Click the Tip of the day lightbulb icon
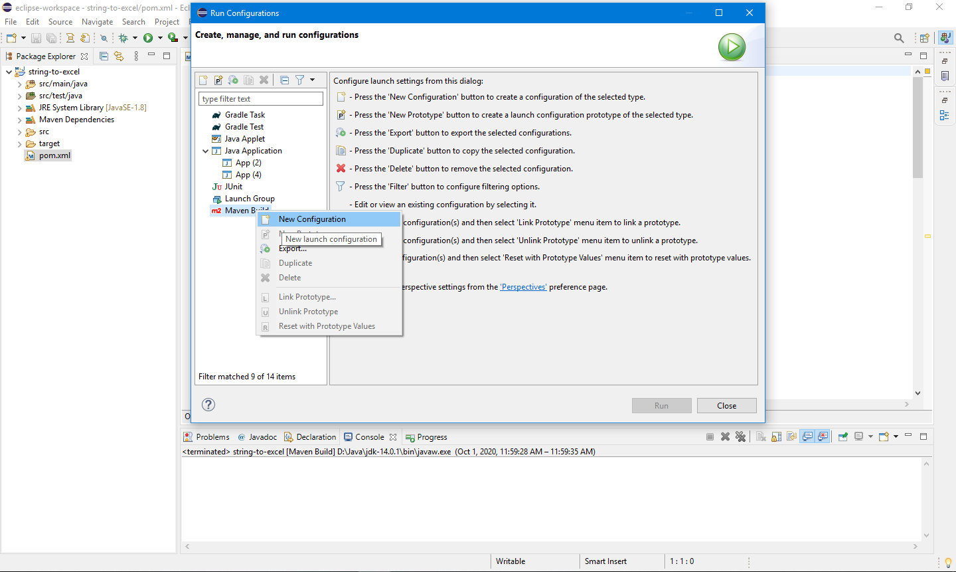The width and height of the screenshot is (956, 572). pos(947,563)
